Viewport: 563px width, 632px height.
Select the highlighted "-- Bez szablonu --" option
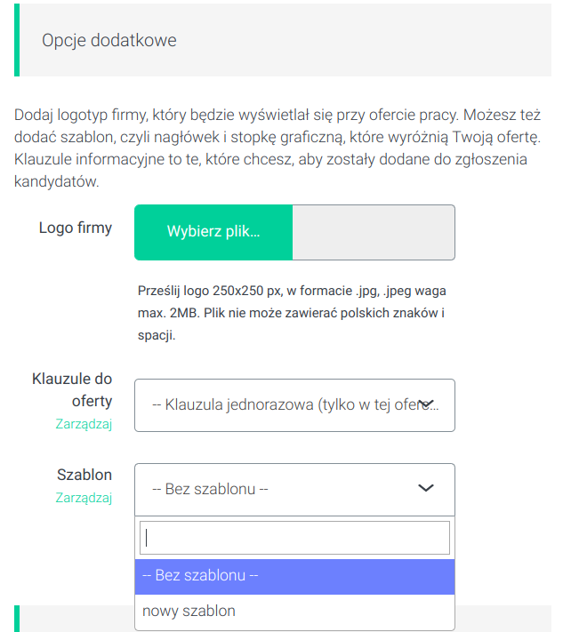coord(294,576)
